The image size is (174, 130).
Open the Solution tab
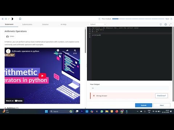[x=45, y=25]
